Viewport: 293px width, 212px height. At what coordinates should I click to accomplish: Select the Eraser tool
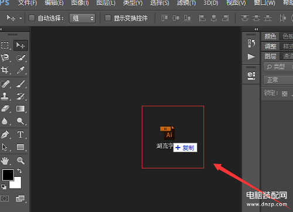click(5, 108)
